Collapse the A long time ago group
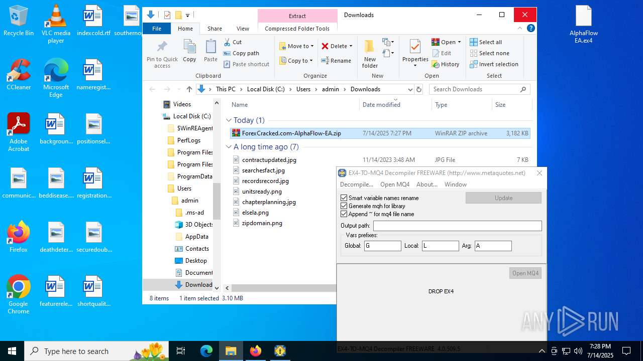Image resolution: width=643 pixels, height=361 pixels. [x=229, y=147]
